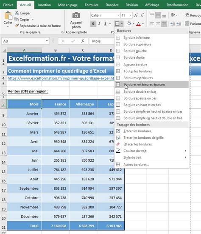Image resolution: width=201 pixels, height=234 pixels.
Task: Select Bordure supérieure menu item
Action: [x=152, y=44]
